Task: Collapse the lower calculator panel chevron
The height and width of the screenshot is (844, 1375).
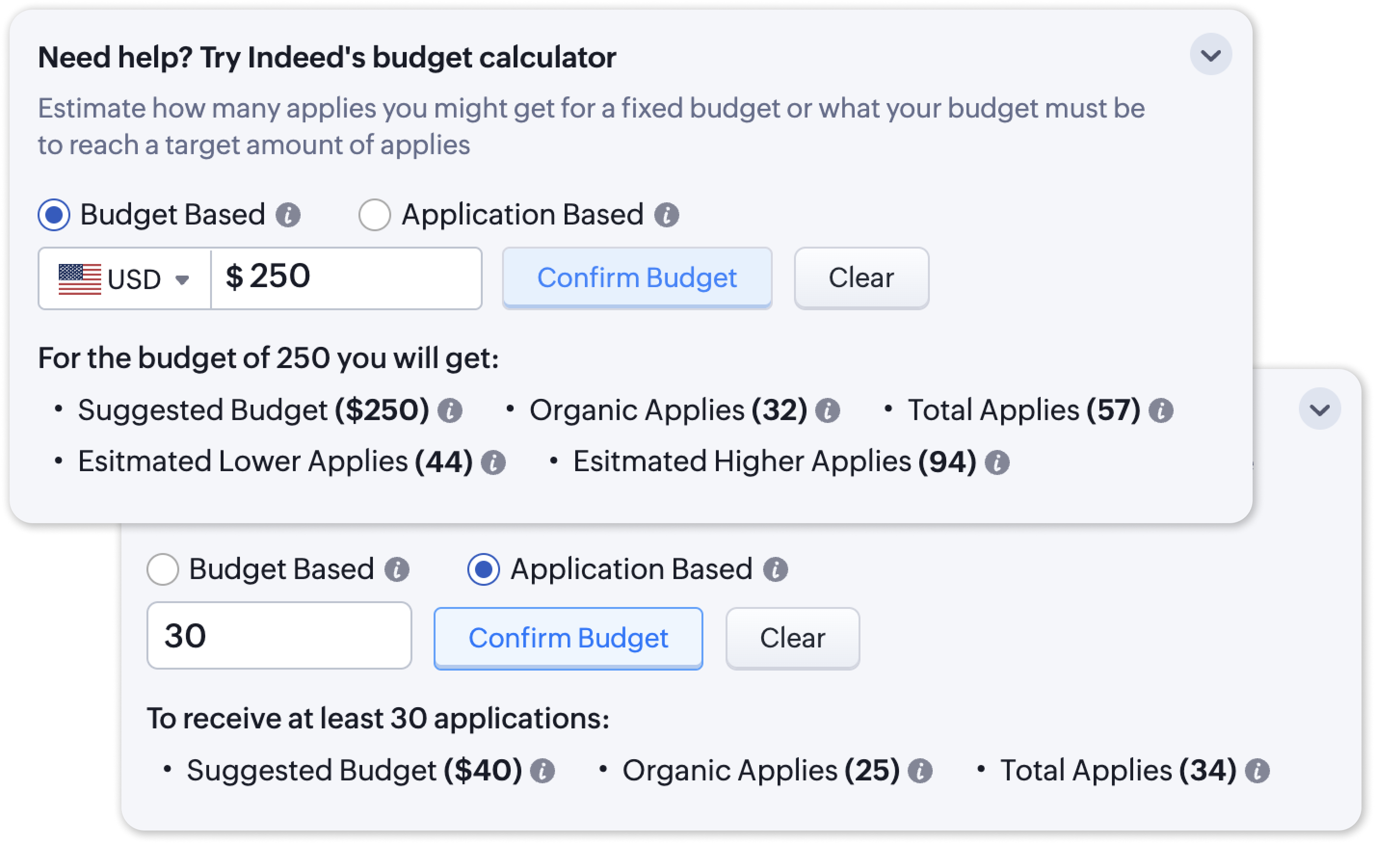Action: [x=1320, y=409]
